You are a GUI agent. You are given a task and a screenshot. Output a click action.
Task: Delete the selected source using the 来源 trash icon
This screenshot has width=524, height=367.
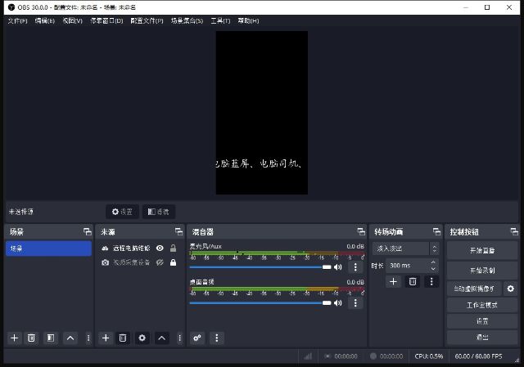123,338
